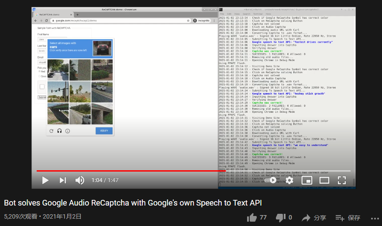Screen dimensions: 382x226
Task: Select captcha tile with green bridge embankment
Action: click(x=58, y=114)
